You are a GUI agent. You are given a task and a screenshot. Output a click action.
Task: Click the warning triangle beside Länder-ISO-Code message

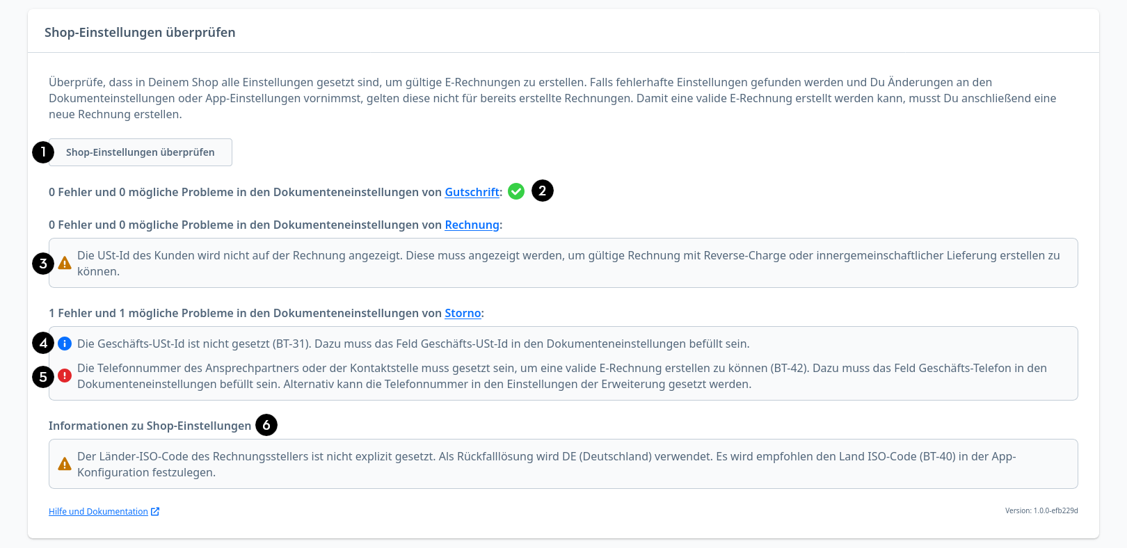click(x=65, y=464)
